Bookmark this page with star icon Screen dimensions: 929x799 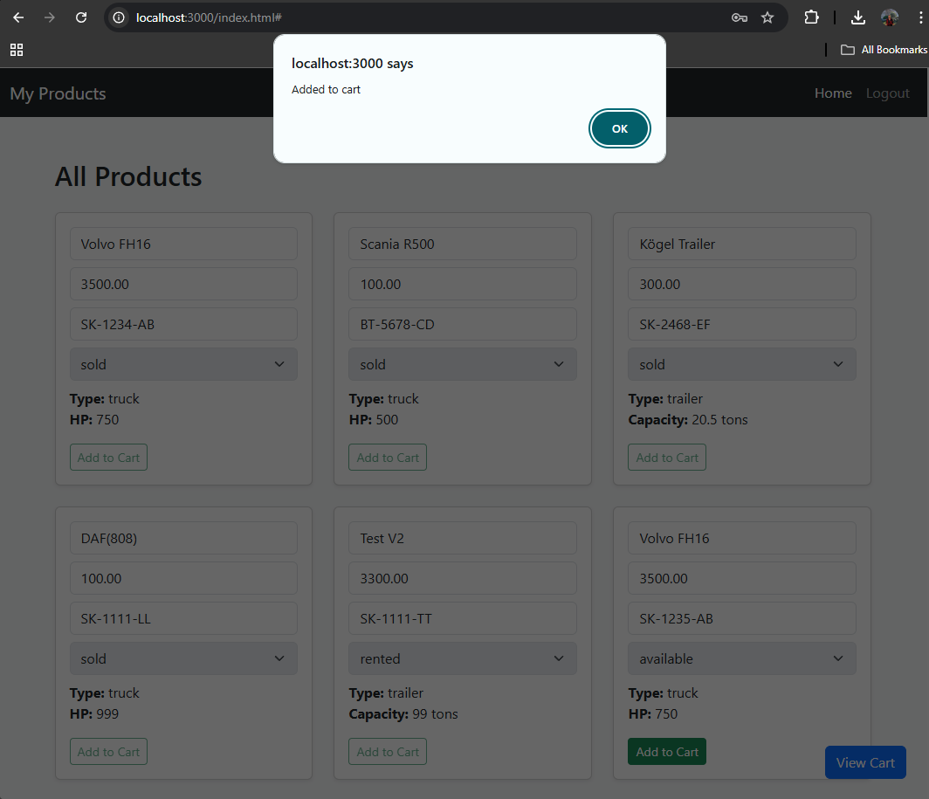767,17
